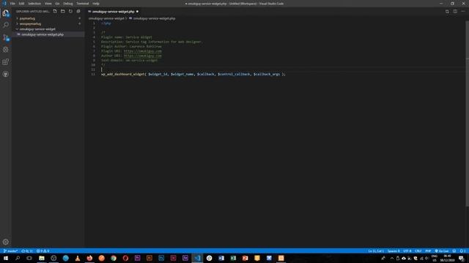Open Task View on the taskbar
The height and width of the screenshot is (263, 469).
click(29, 258)
